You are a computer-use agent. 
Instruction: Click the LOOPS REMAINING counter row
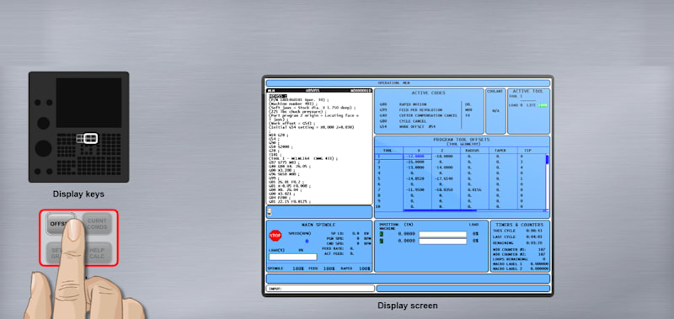click(520, 259)
